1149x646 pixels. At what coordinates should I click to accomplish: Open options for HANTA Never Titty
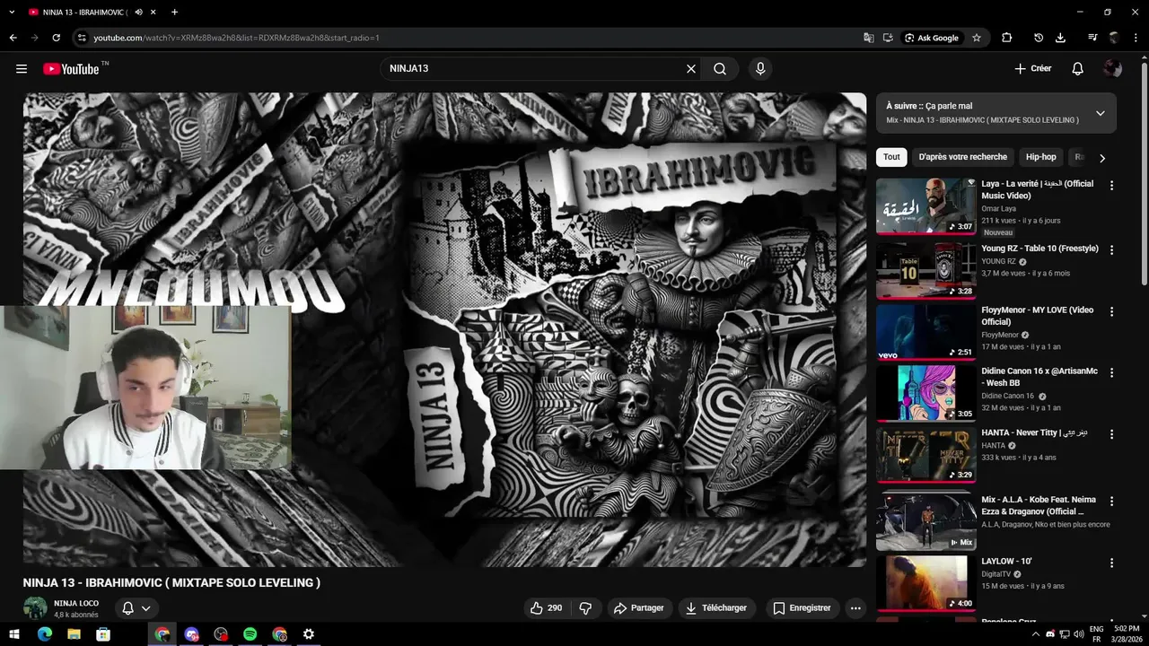1111,434
